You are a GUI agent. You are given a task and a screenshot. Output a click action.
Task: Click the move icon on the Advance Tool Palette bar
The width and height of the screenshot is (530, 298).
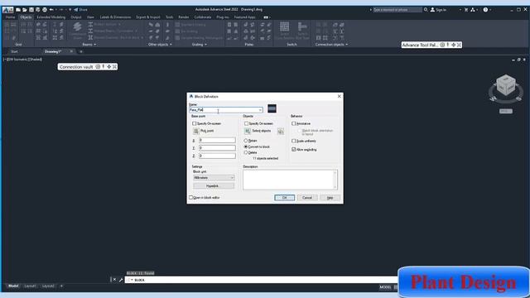click(454, 45)
